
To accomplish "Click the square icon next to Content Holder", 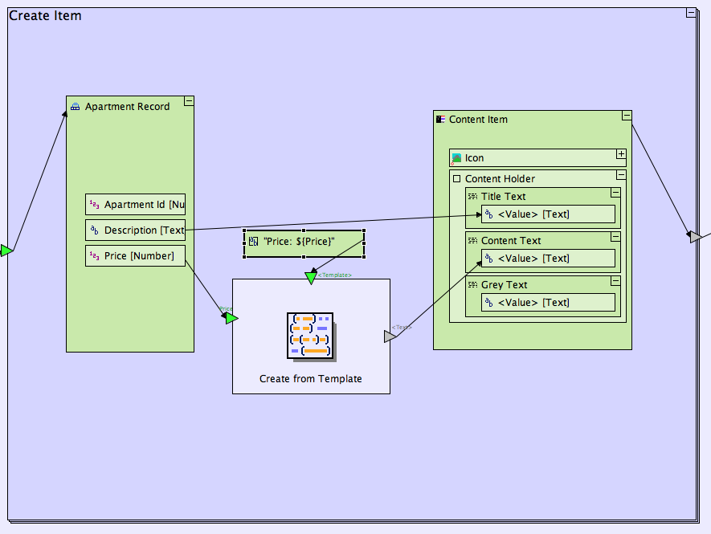I will coord(456,179).
